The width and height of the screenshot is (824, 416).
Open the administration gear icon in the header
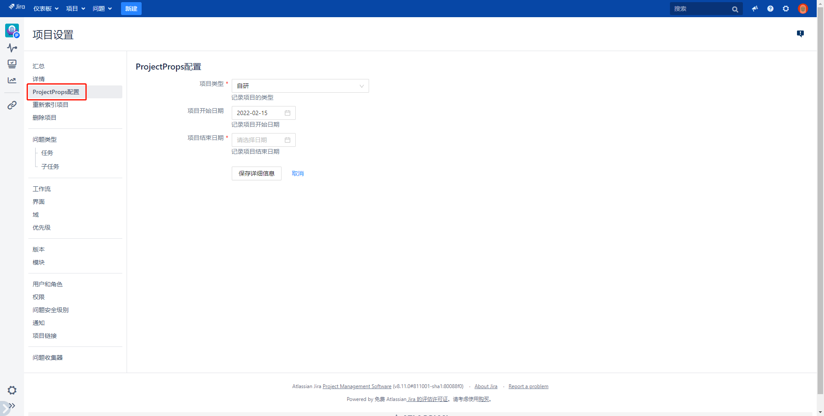point(786,9)
